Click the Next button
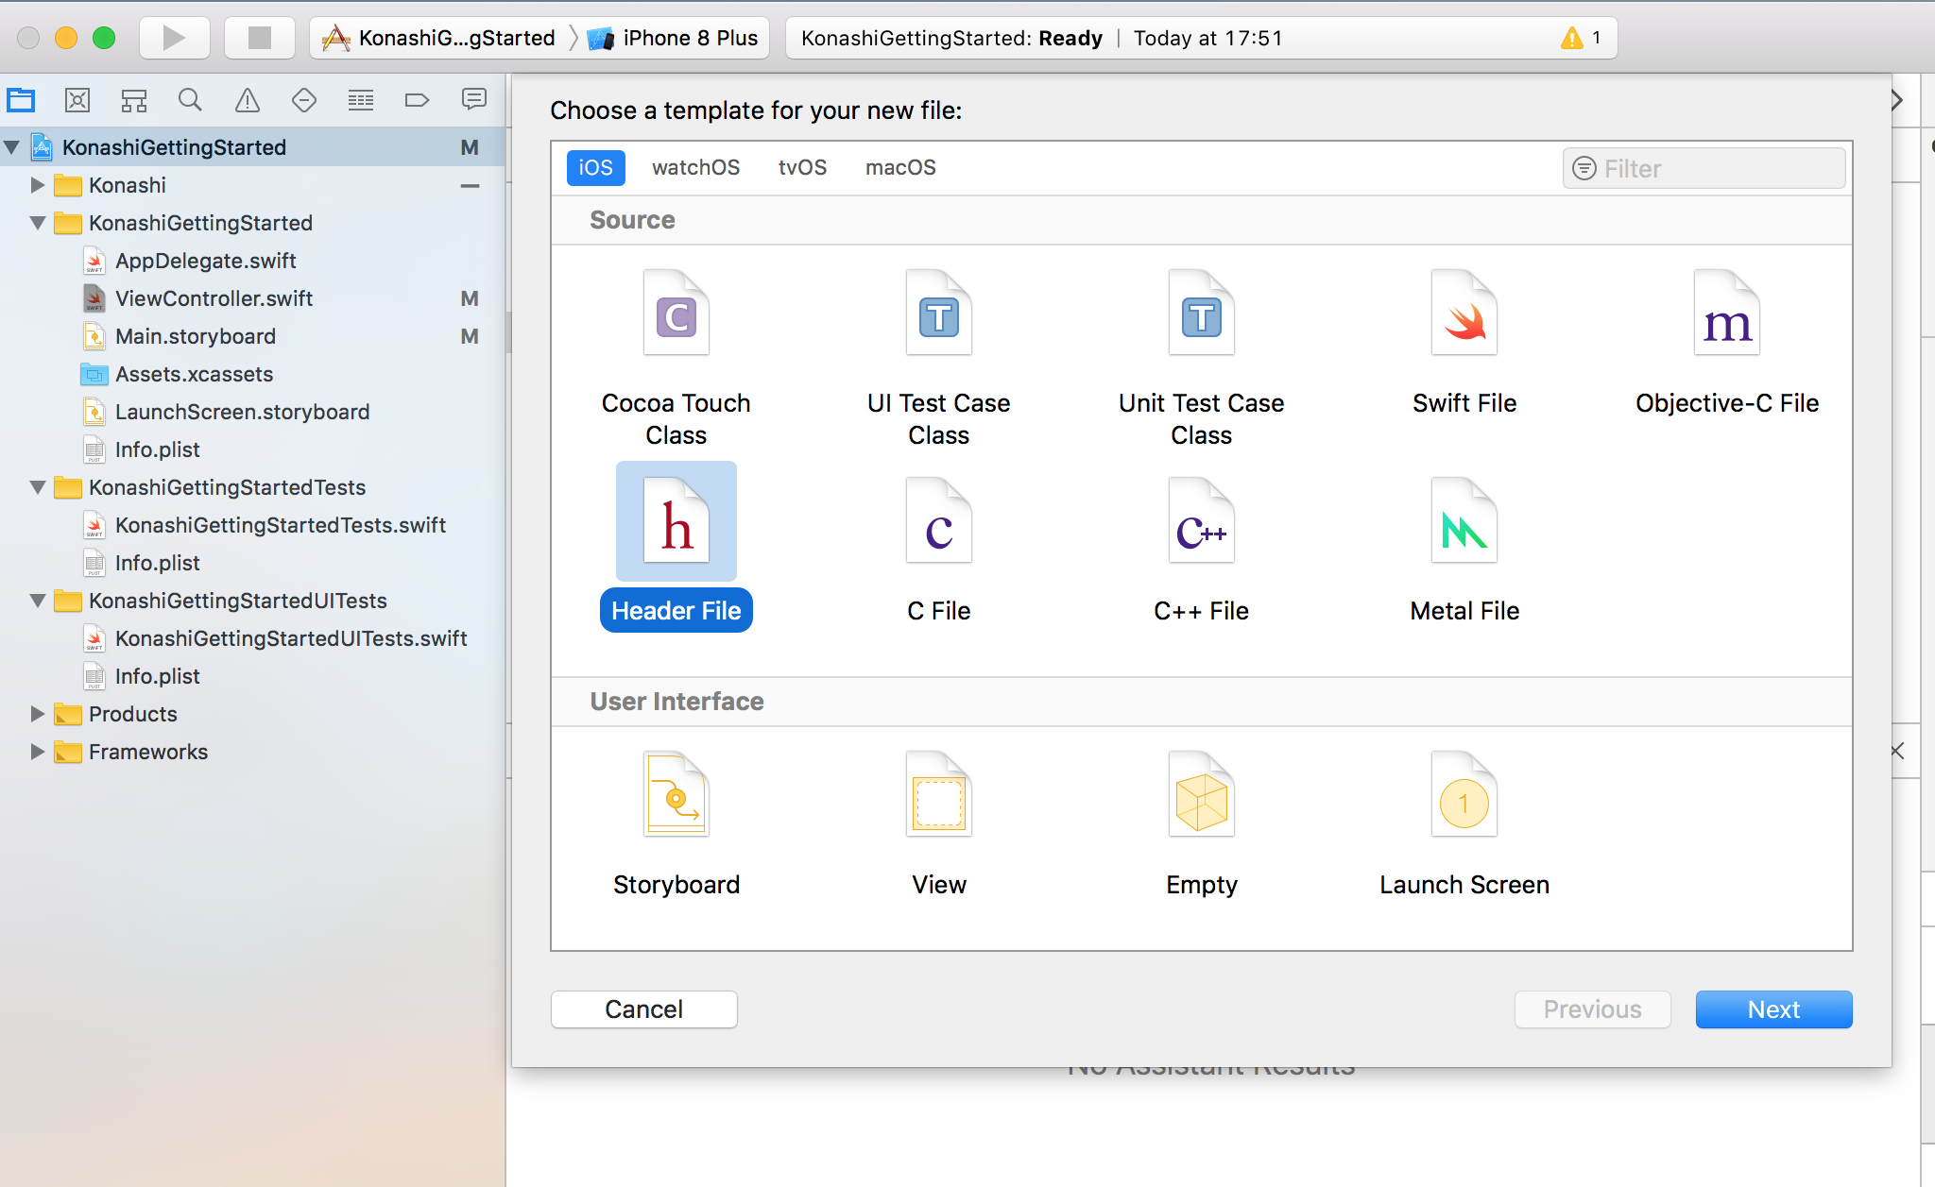1935x1187 pixels. click(x=1772, y=1009)
